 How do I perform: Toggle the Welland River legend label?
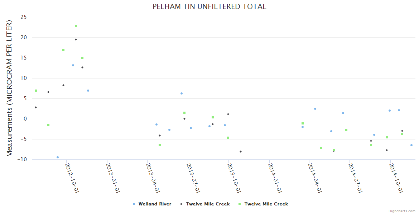155,204
